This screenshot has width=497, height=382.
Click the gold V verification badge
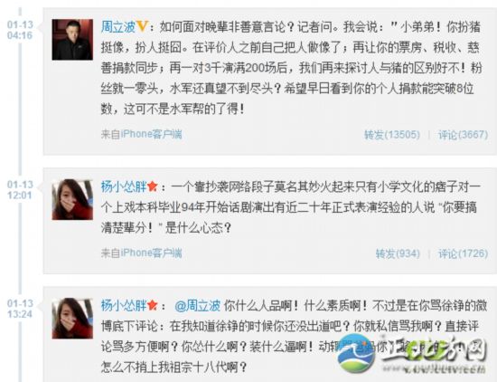(x=142, y=26)
